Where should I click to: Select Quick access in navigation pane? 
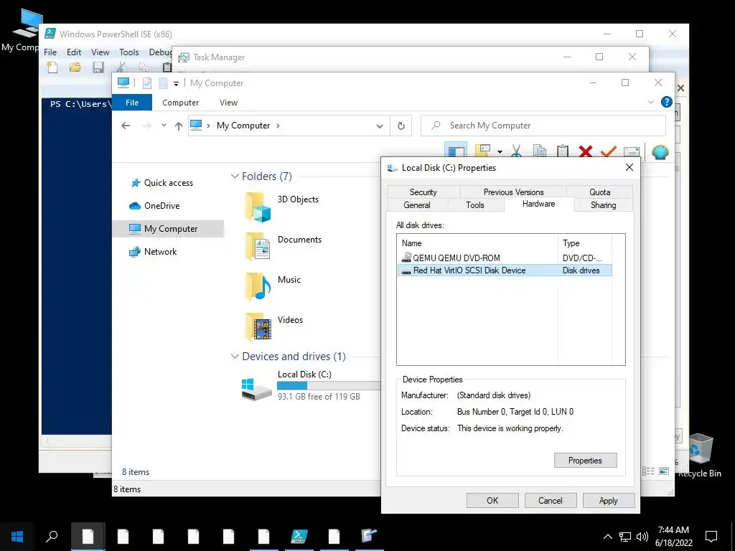coord(168,183)
